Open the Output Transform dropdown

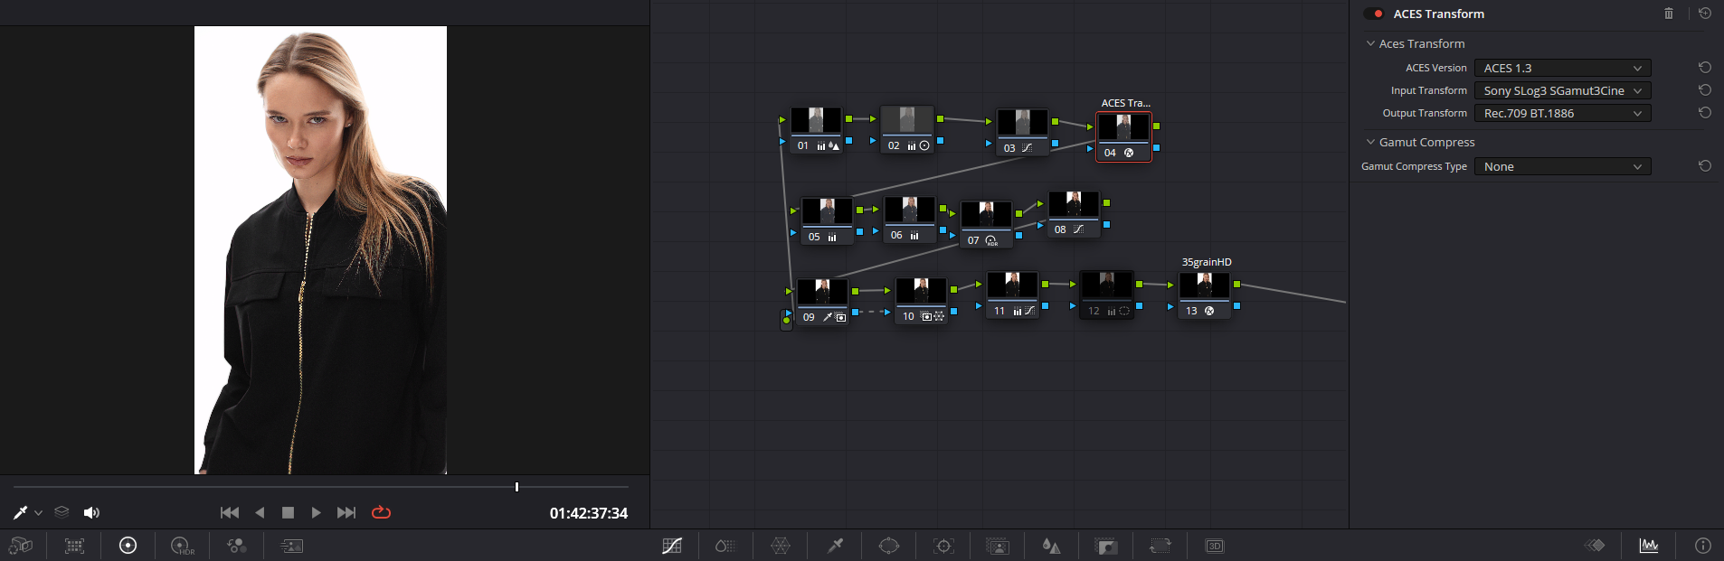[1562, 113]
